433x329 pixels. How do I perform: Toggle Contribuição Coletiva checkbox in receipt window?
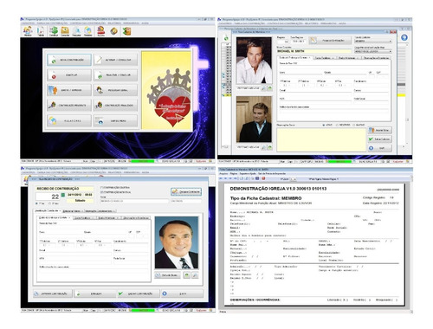(x=101, y=188)
